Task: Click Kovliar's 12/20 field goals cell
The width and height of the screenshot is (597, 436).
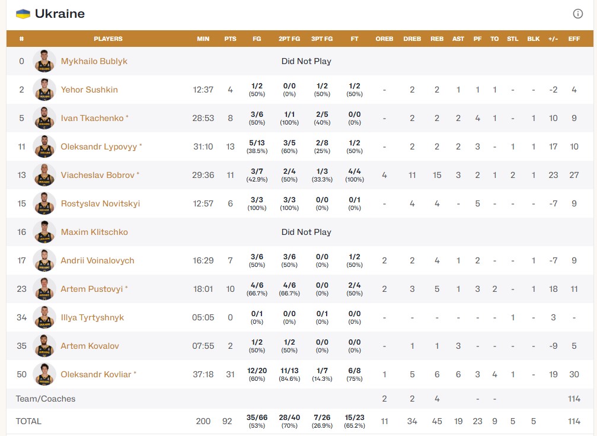Action: (x=257, y=374)
